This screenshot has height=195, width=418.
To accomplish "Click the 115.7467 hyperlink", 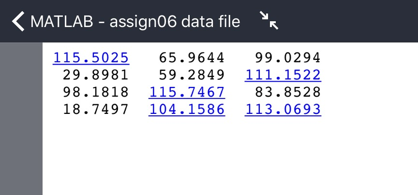I will pyautogui.click(x=187, y=92).
